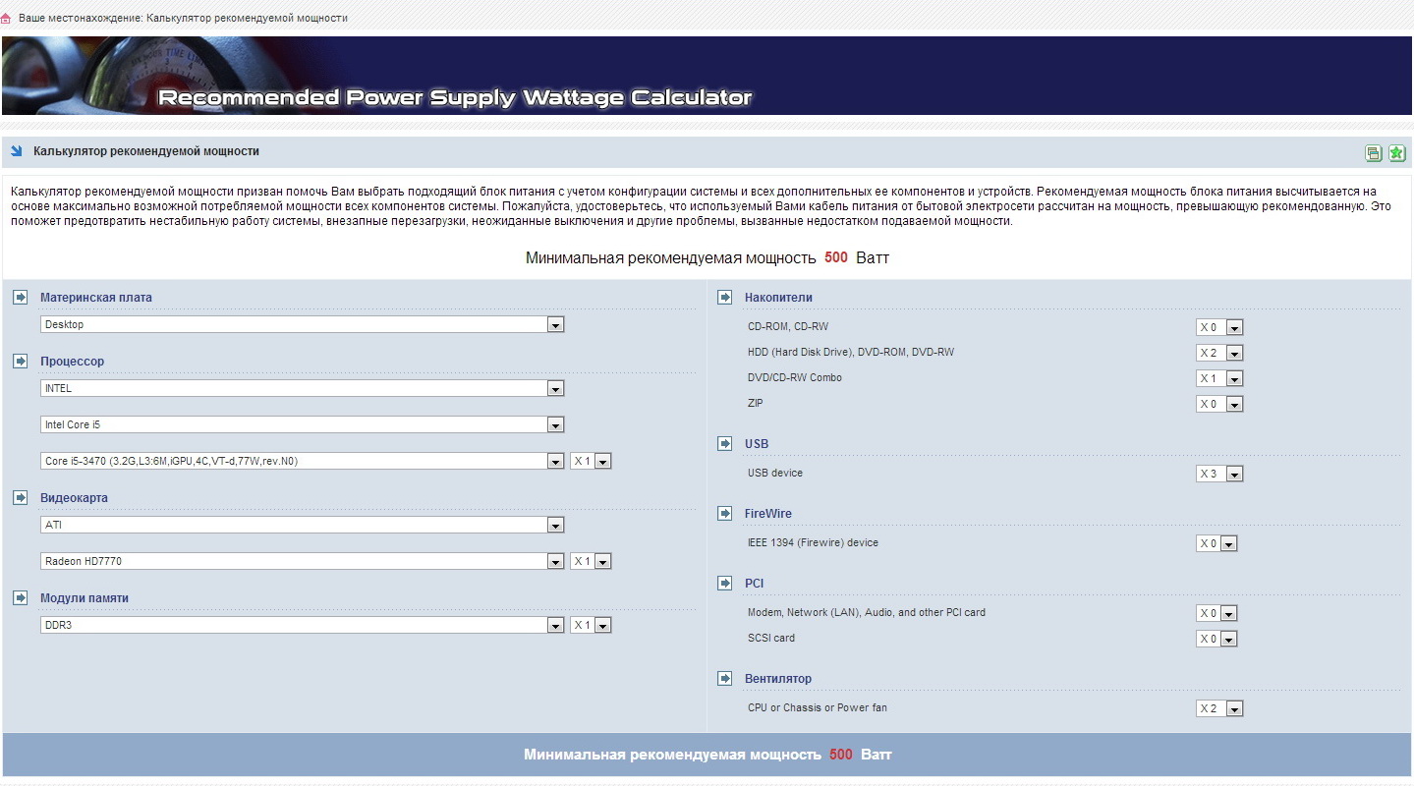
Task: Open the DVD/CD-RW Combo quantity dropdown
Action: tap(1219, 378)
